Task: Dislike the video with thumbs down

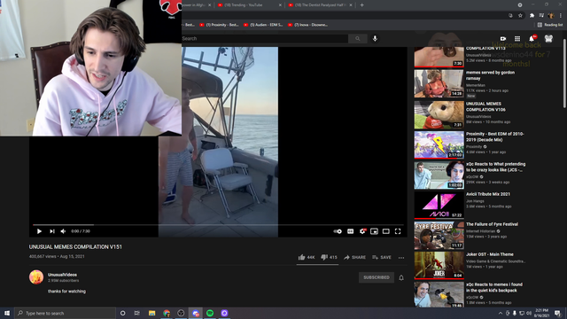Action: coord(329,257)
